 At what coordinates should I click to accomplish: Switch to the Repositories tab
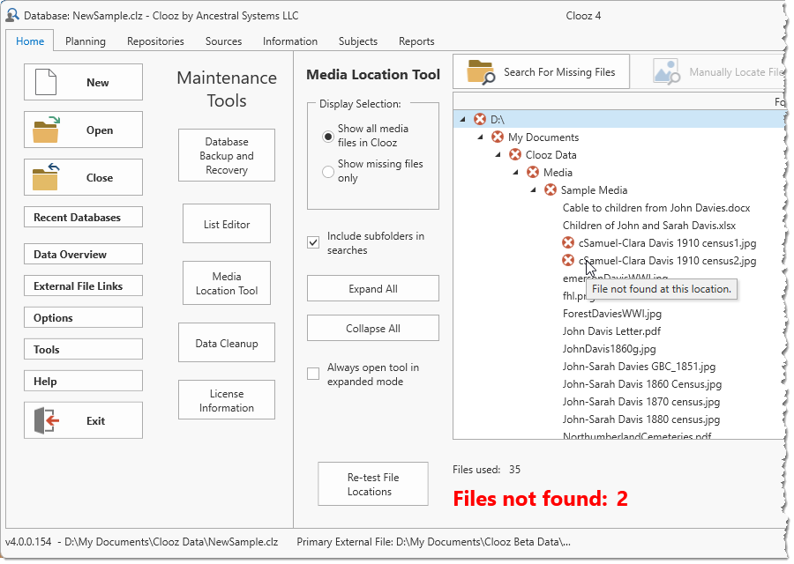(x=155, y=41)
